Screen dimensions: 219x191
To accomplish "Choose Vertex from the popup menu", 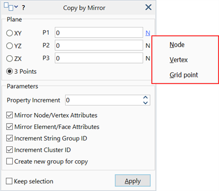I will point(179,60).
